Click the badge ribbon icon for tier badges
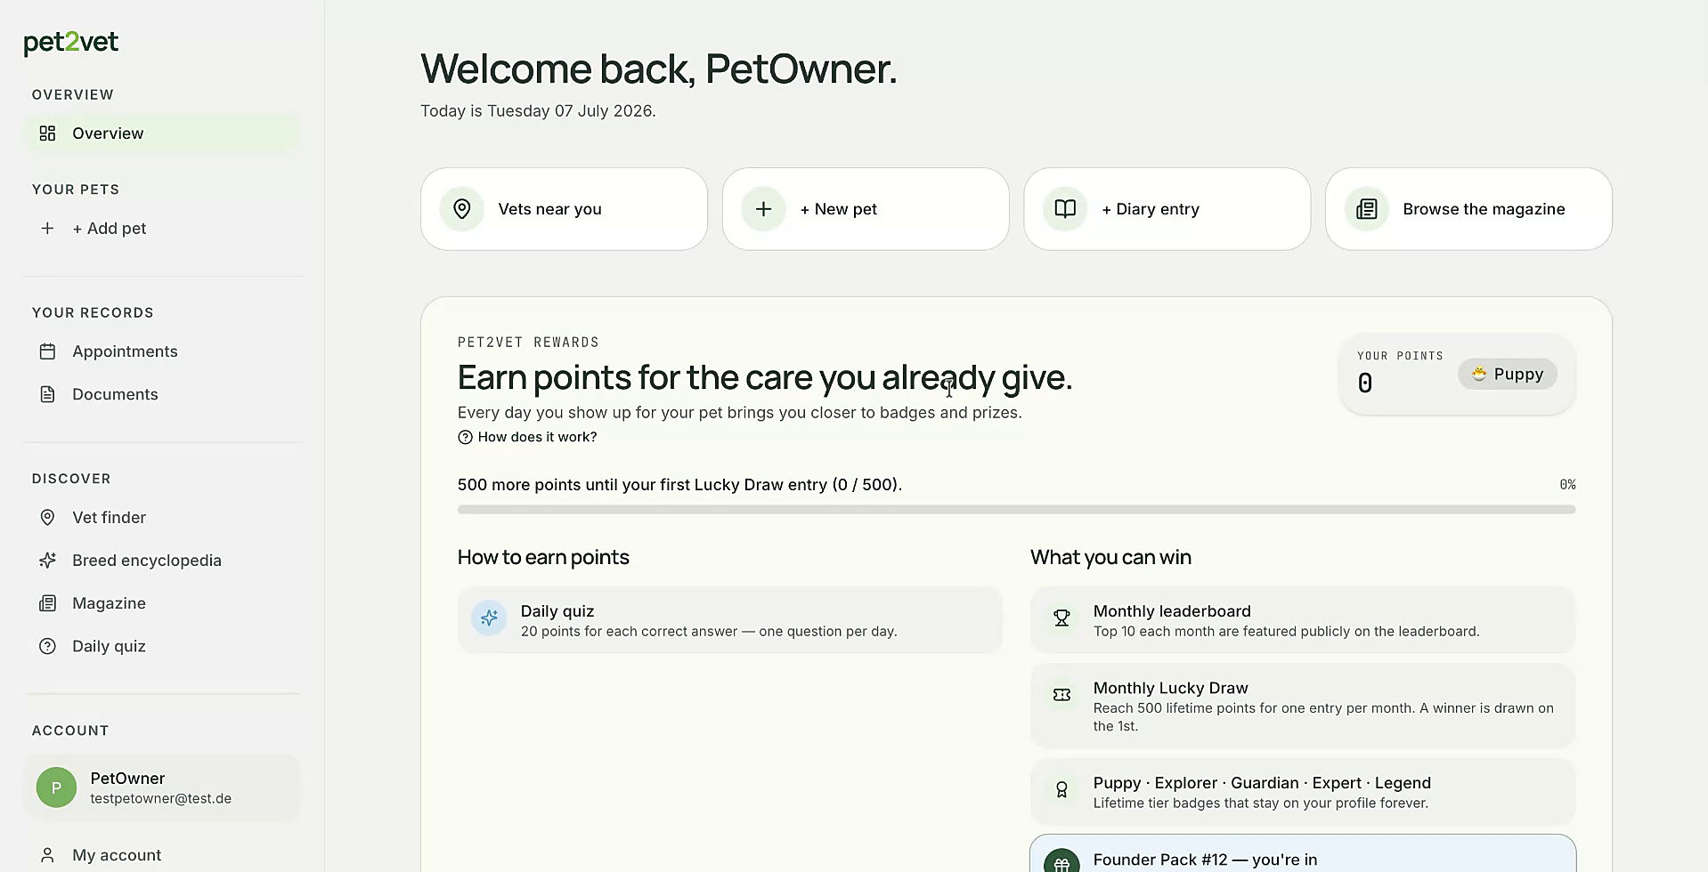Screen dimensions: 1708x872 (1061, 790)
